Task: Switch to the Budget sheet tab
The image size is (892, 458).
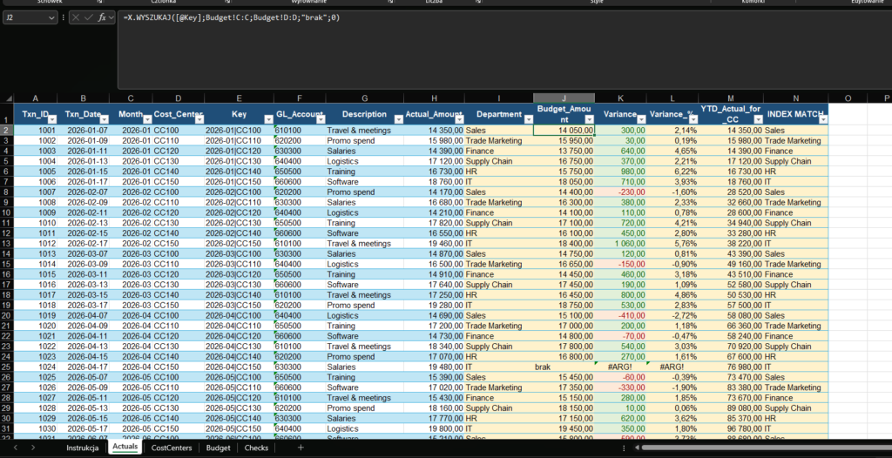Action: point(218,448)
